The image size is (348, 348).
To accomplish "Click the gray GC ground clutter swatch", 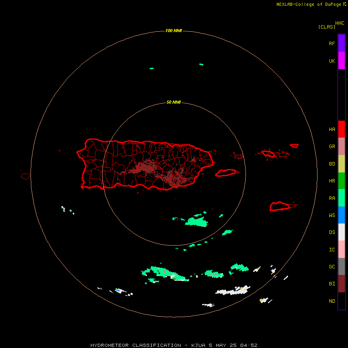I will click(x=341, y=266).
